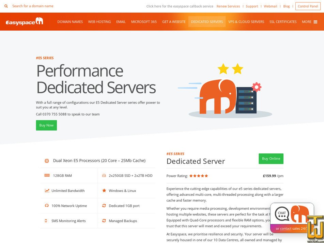Focus the domain name search field
The image size is (324, 243).
(33, 6)
